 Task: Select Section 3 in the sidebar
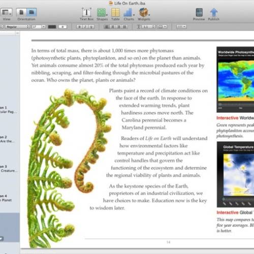pos(8,169)
